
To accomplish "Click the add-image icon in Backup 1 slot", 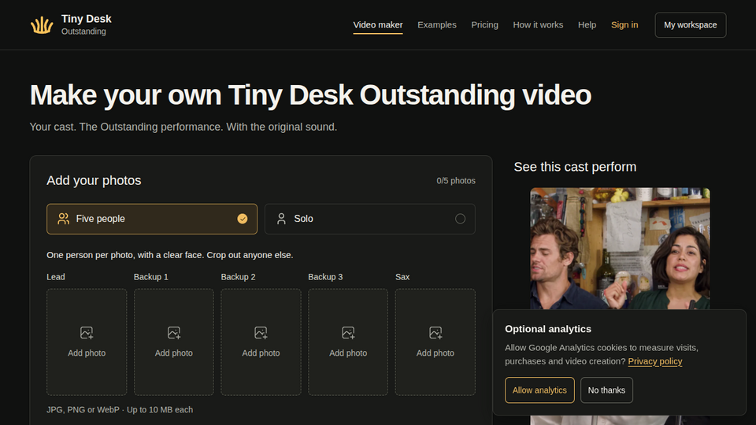I will (x=174, y=332).
